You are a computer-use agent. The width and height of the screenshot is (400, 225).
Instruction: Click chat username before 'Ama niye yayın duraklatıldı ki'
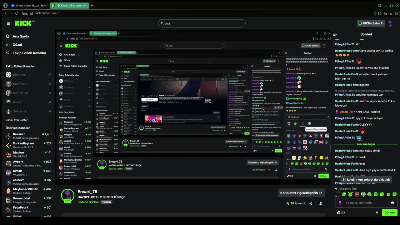click(x=347, y=170)
